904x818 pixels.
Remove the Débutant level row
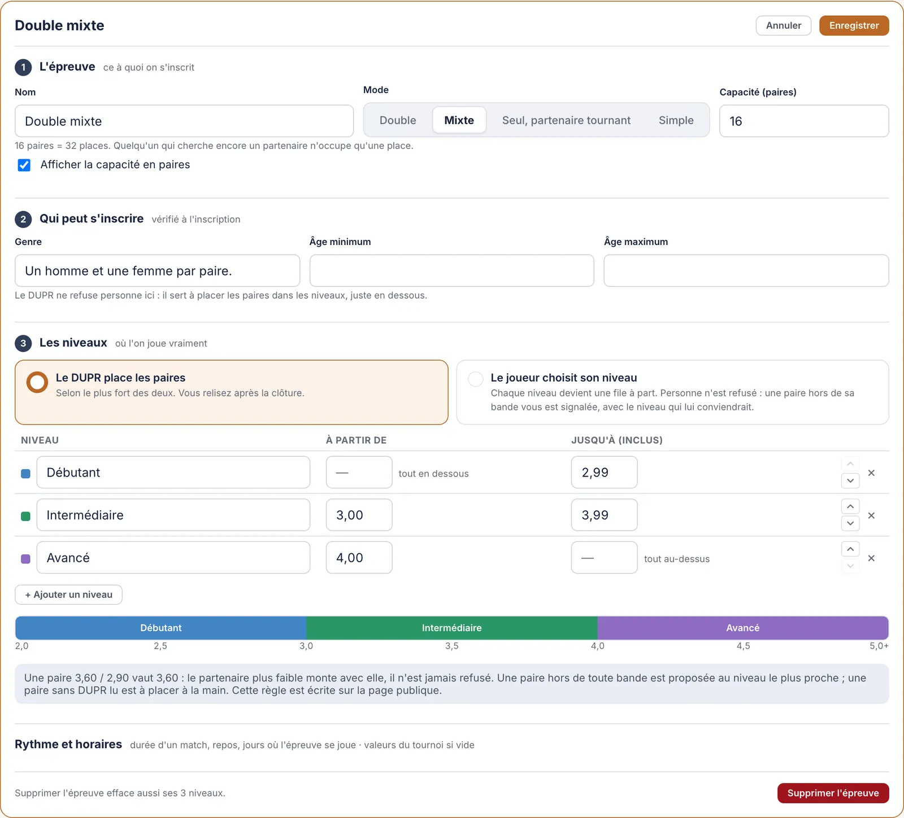click(871, 473)
